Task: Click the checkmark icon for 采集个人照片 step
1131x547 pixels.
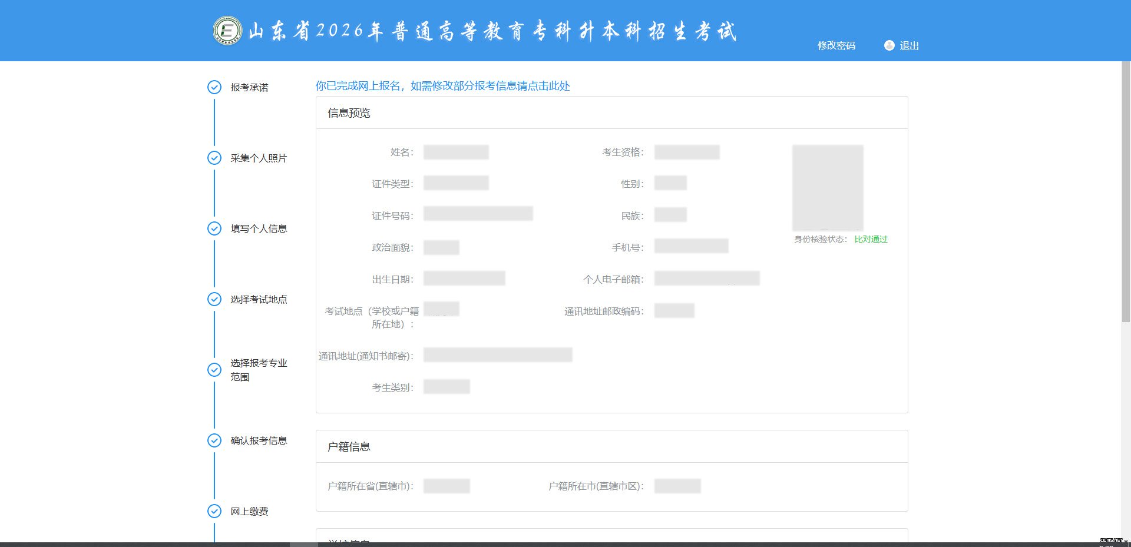Action: point(214,158)
